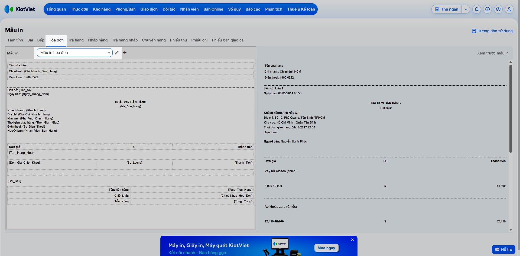Viewport: 520px width, 256px height.
Task: Close the printer advertisement banner
Action: pos(352,240)
